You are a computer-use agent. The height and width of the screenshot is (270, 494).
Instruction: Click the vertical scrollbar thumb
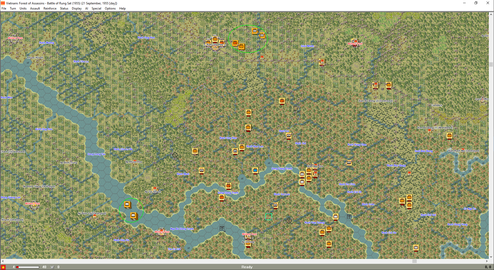pyautogui.click(x=491, y=64)
